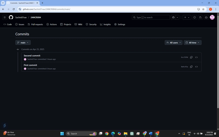Open the GitHub hamburger navigation menu
The width and height of the screenshot is (219, 137).
pos(5,17)
